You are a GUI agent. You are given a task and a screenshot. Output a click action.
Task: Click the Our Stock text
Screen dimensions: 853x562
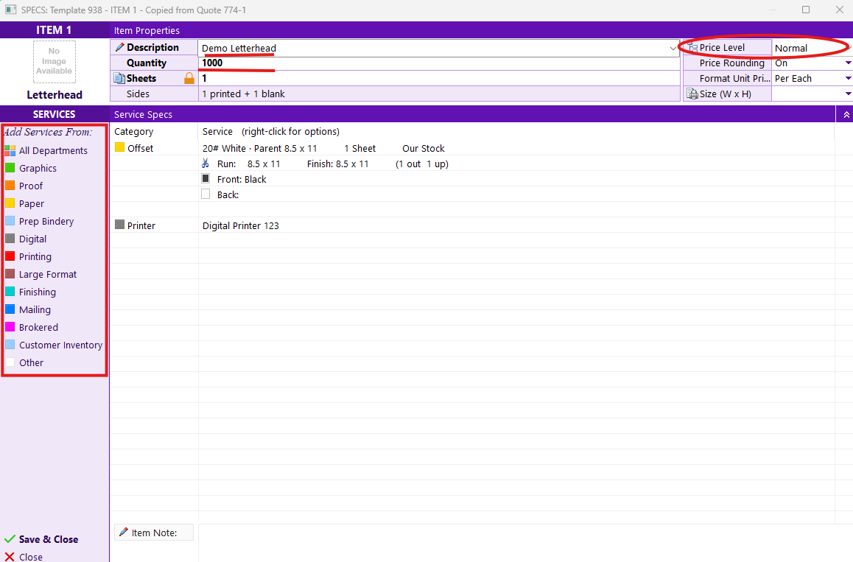coord(424,148)
